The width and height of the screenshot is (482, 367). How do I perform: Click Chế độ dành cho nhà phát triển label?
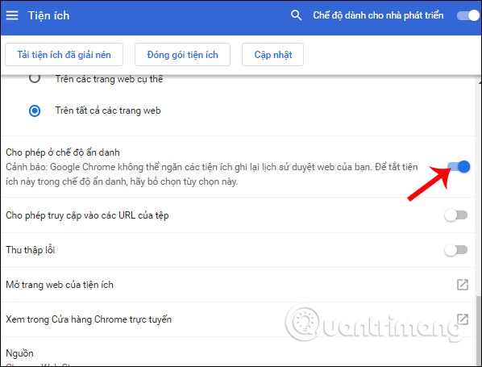(x=378, y=15)
